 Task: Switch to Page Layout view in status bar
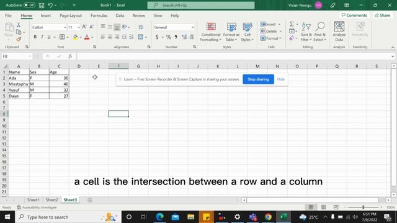(x=323, y=208)
